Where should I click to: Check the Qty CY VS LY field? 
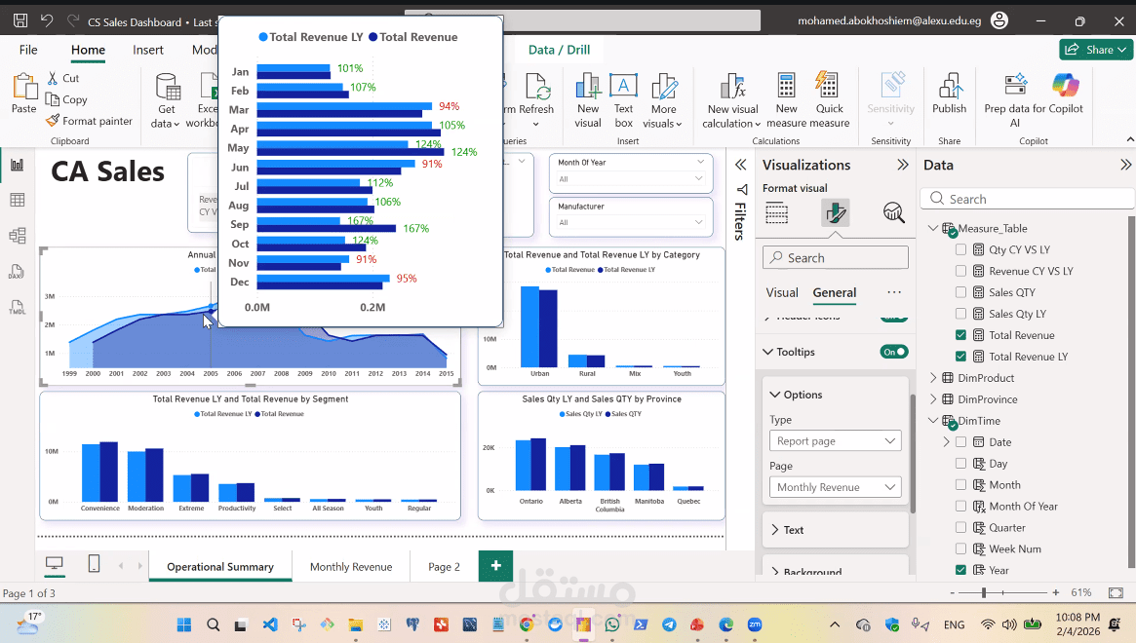pos(960,249)
